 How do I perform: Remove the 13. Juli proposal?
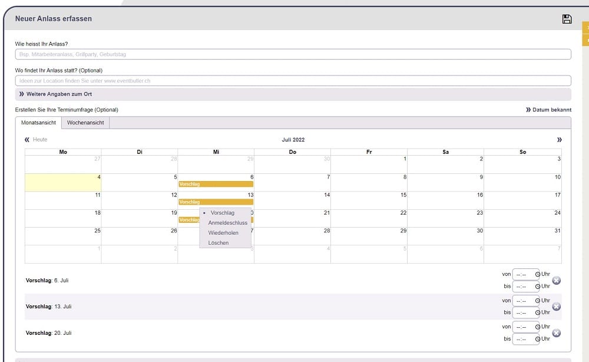point(556,307)
